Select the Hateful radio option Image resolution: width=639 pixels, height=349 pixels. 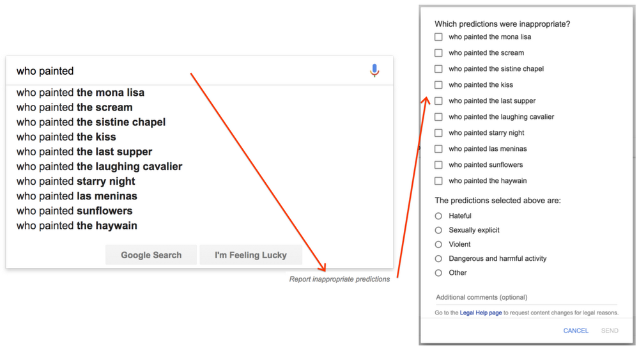(438, 216)
